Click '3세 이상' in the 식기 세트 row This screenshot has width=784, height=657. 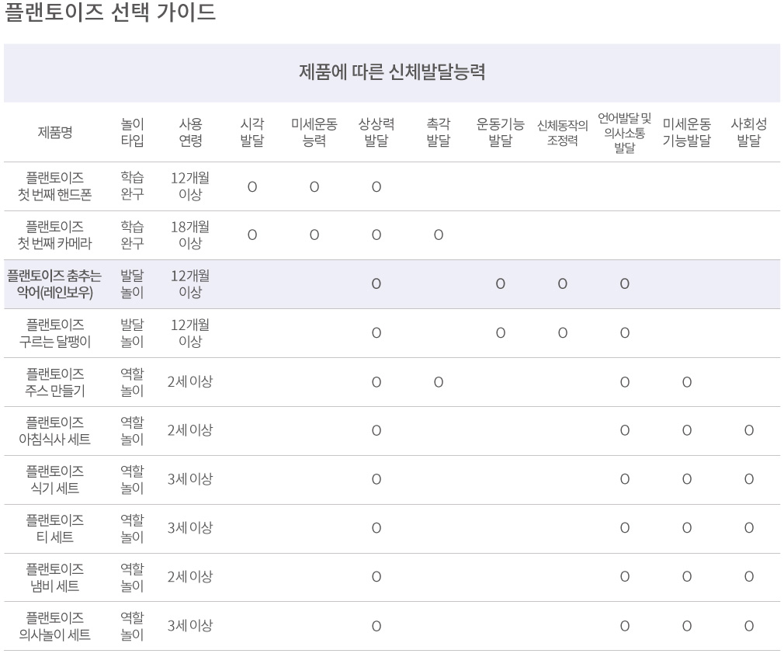190,479
